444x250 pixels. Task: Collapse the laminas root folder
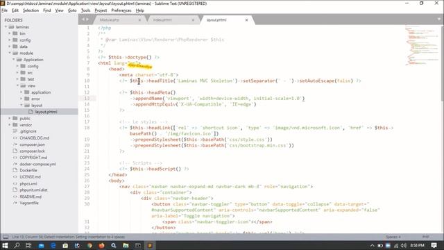click(x=6, y=27)
